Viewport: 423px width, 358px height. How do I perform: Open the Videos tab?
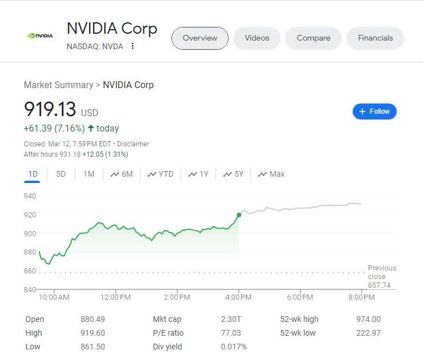tap(257, 38)
